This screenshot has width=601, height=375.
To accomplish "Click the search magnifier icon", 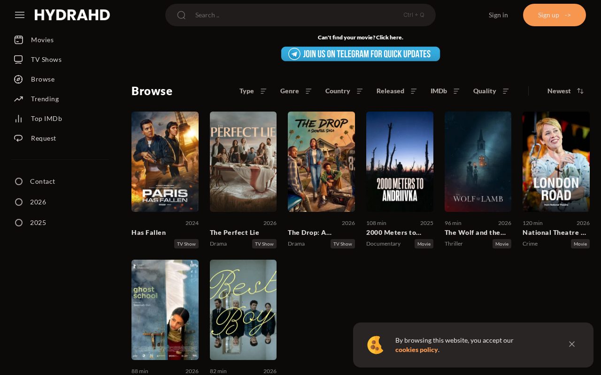I will click(x=181, y=15).
